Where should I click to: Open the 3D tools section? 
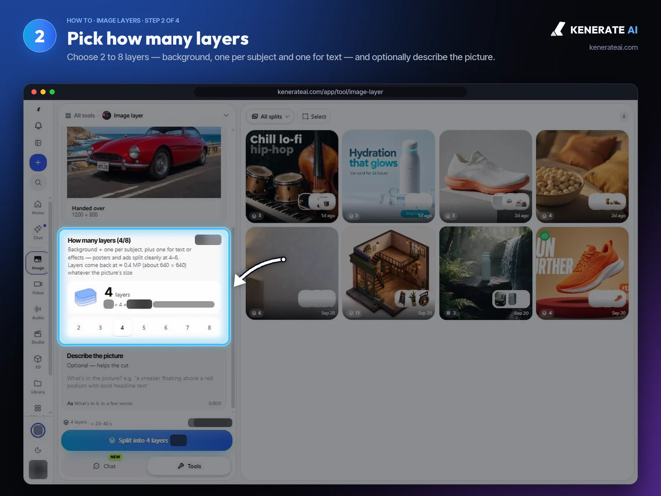click(x=38, y=362)
